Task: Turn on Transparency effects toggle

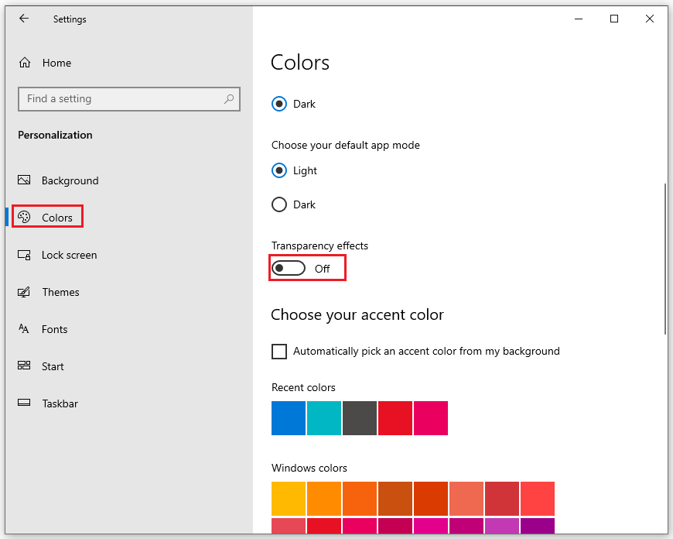Action: point(289,268)
